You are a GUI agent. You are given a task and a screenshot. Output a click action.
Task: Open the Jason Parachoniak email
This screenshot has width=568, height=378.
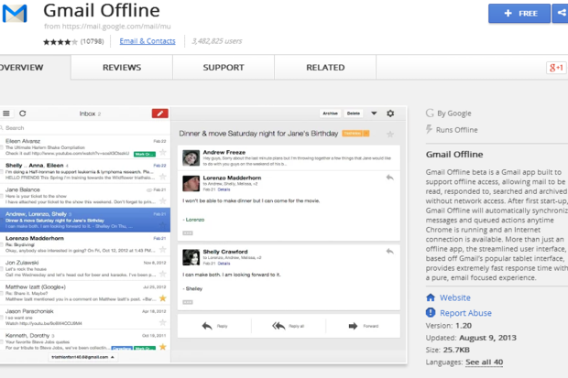click(x=85, y=317)
